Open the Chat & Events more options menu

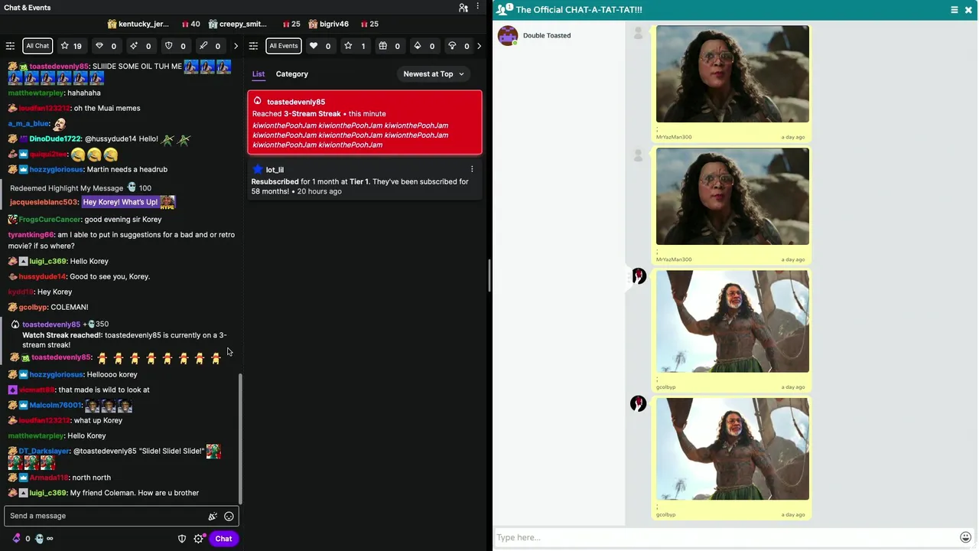click(x=479, y=8)
